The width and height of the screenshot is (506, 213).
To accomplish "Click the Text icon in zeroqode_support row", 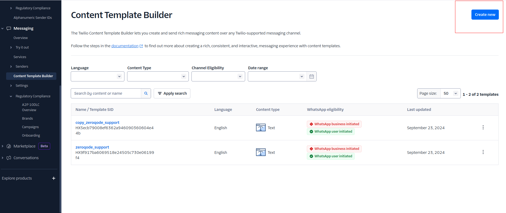I will [261, 152].
